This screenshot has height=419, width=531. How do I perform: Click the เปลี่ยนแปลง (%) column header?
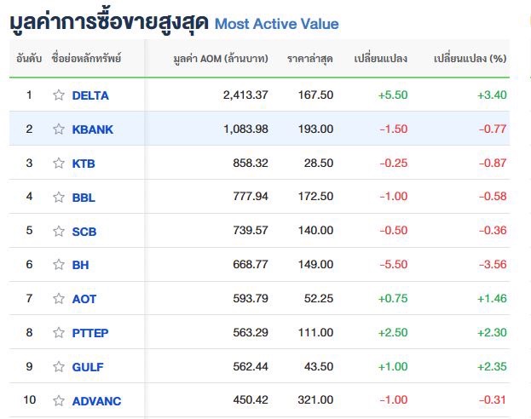coord(470,59)
